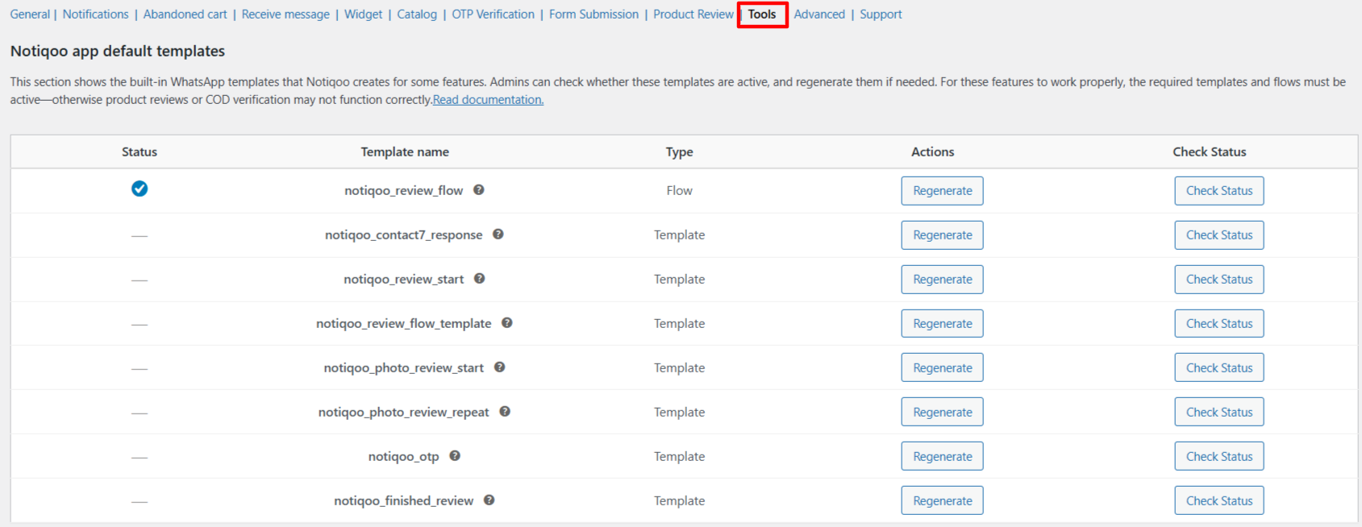
Task: Click help icon next to notiqoo_photo_review_repeat
Action: click(x=505, y=412)
